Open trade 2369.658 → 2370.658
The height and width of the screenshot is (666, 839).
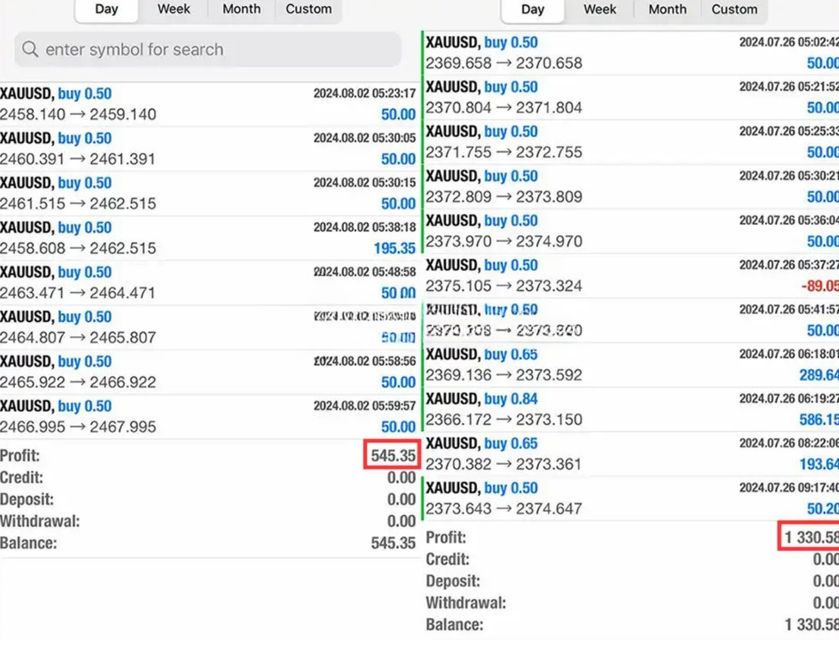tap(630, 53)
